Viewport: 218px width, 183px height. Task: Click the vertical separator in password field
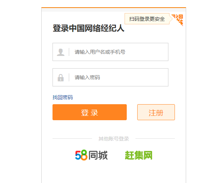click(x=69, y=77)
